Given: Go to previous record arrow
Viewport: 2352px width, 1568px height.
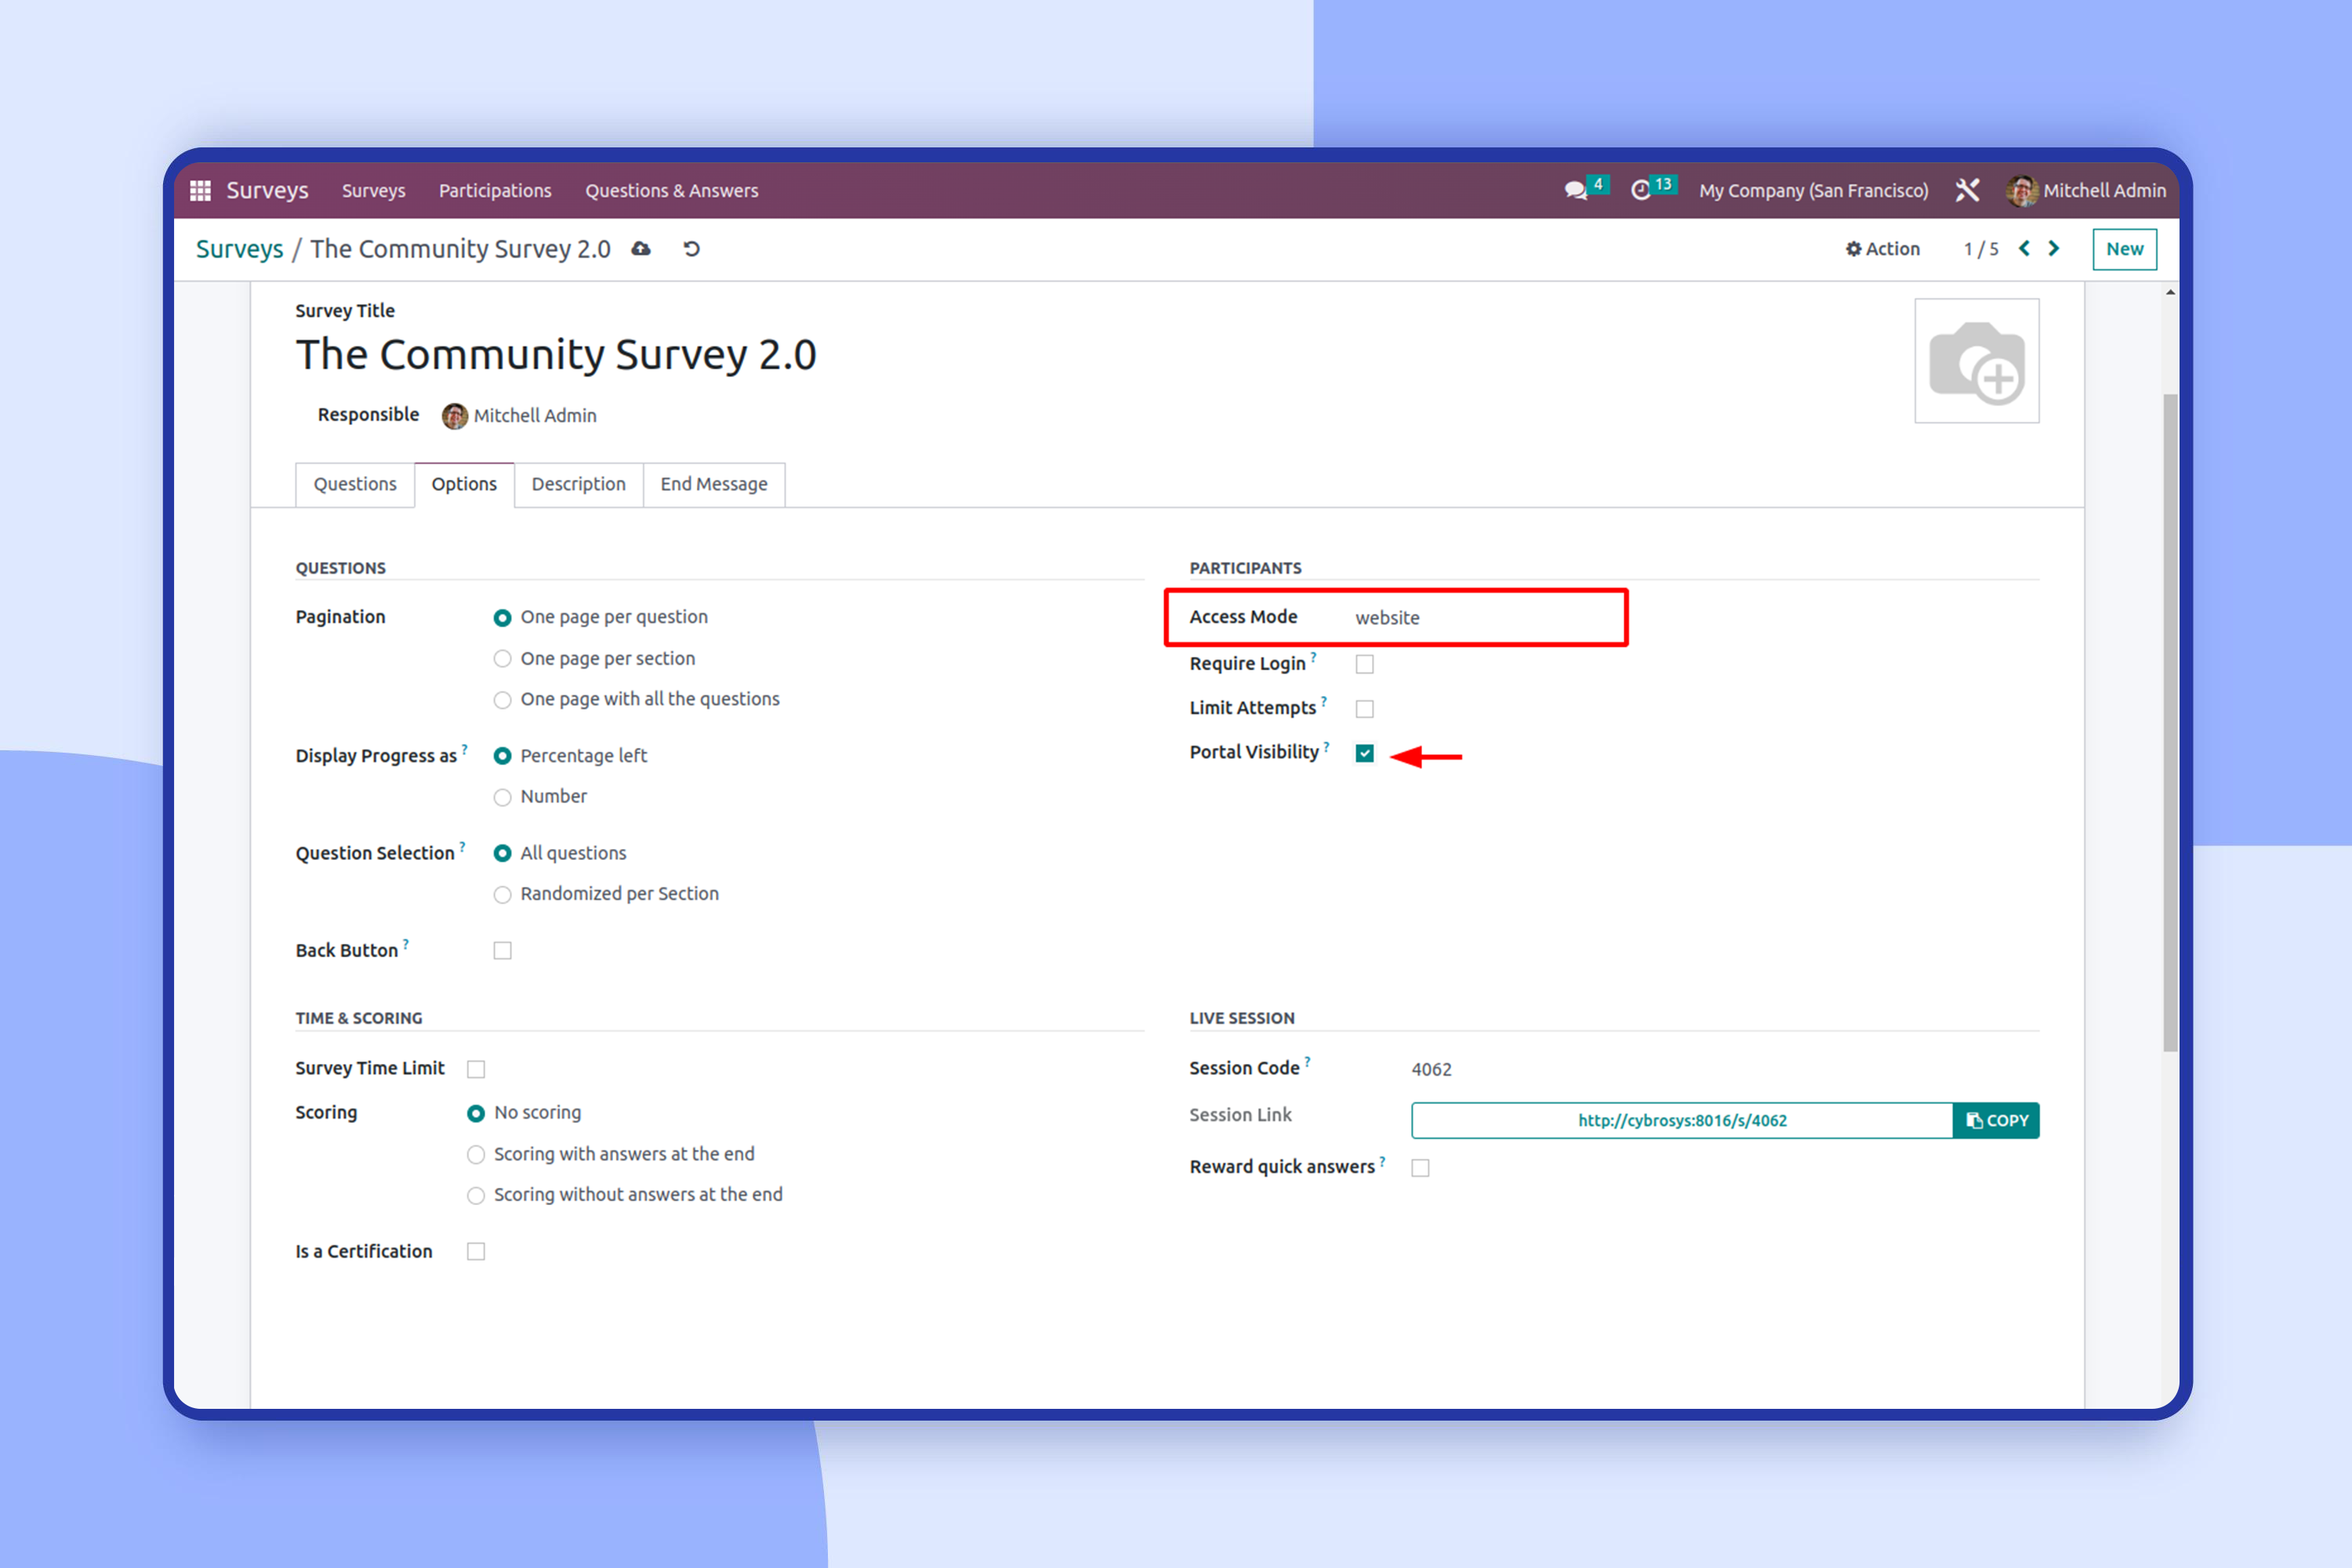Looking at the screenshot, I should click(2024, 249).
